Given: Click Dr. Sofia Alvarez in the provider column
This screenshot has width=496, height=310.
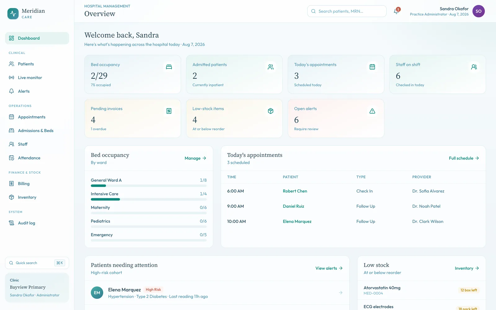Looking at the screenshot, I should click(428, 191).
